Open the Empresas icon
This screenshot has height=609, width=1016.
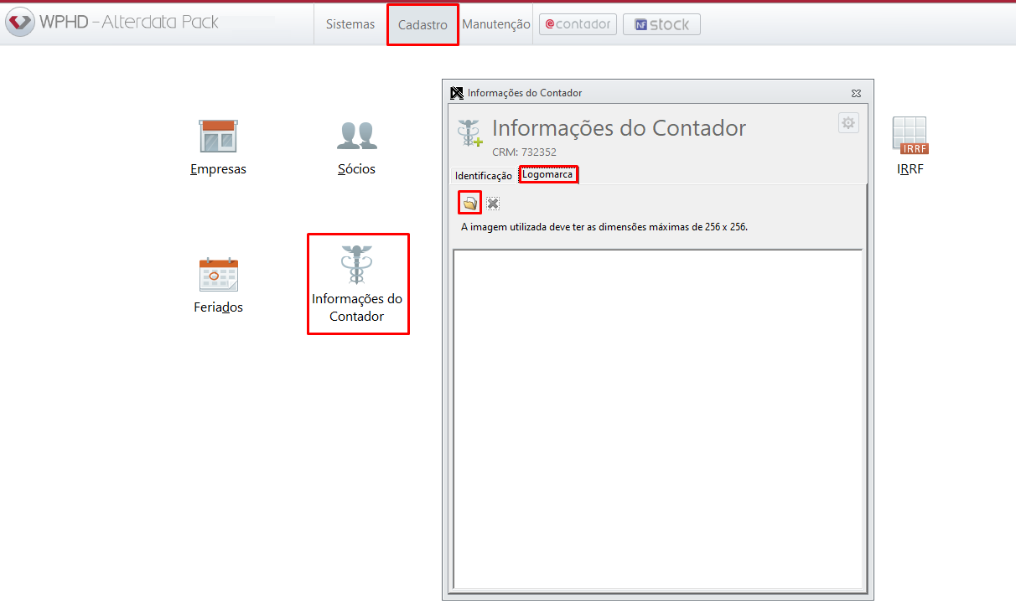point(219,146)
